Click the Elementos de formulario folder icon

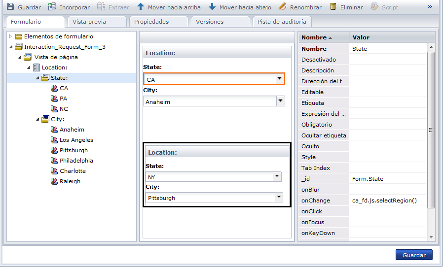tap(19, 36)
